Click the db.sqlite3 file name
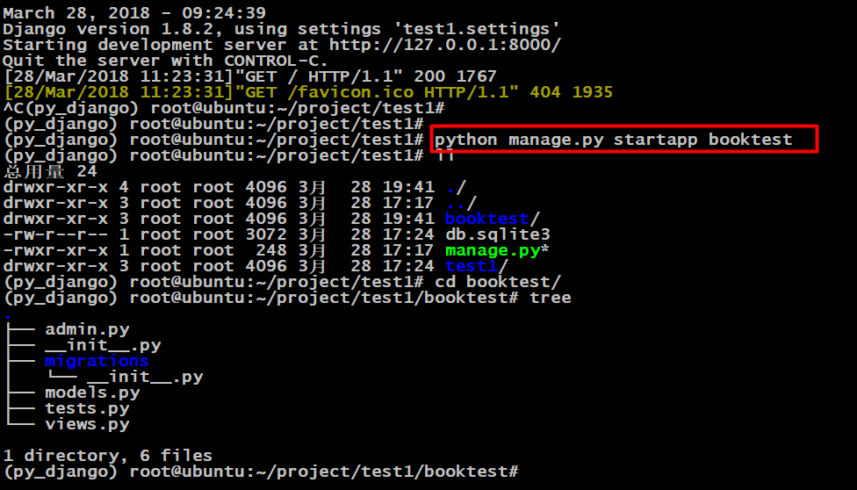 pos(497,234)
